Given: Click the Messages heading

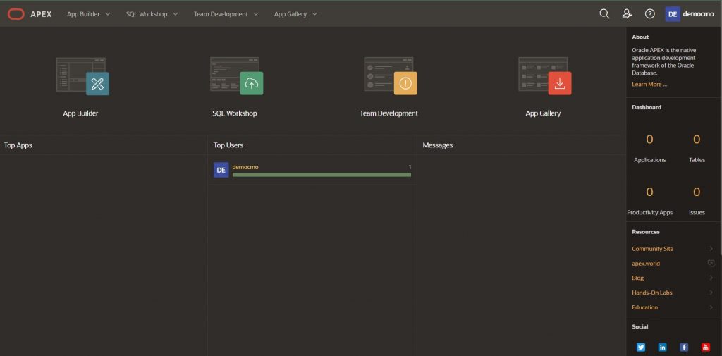Looking at the screenshot, I should pos(437,145).
